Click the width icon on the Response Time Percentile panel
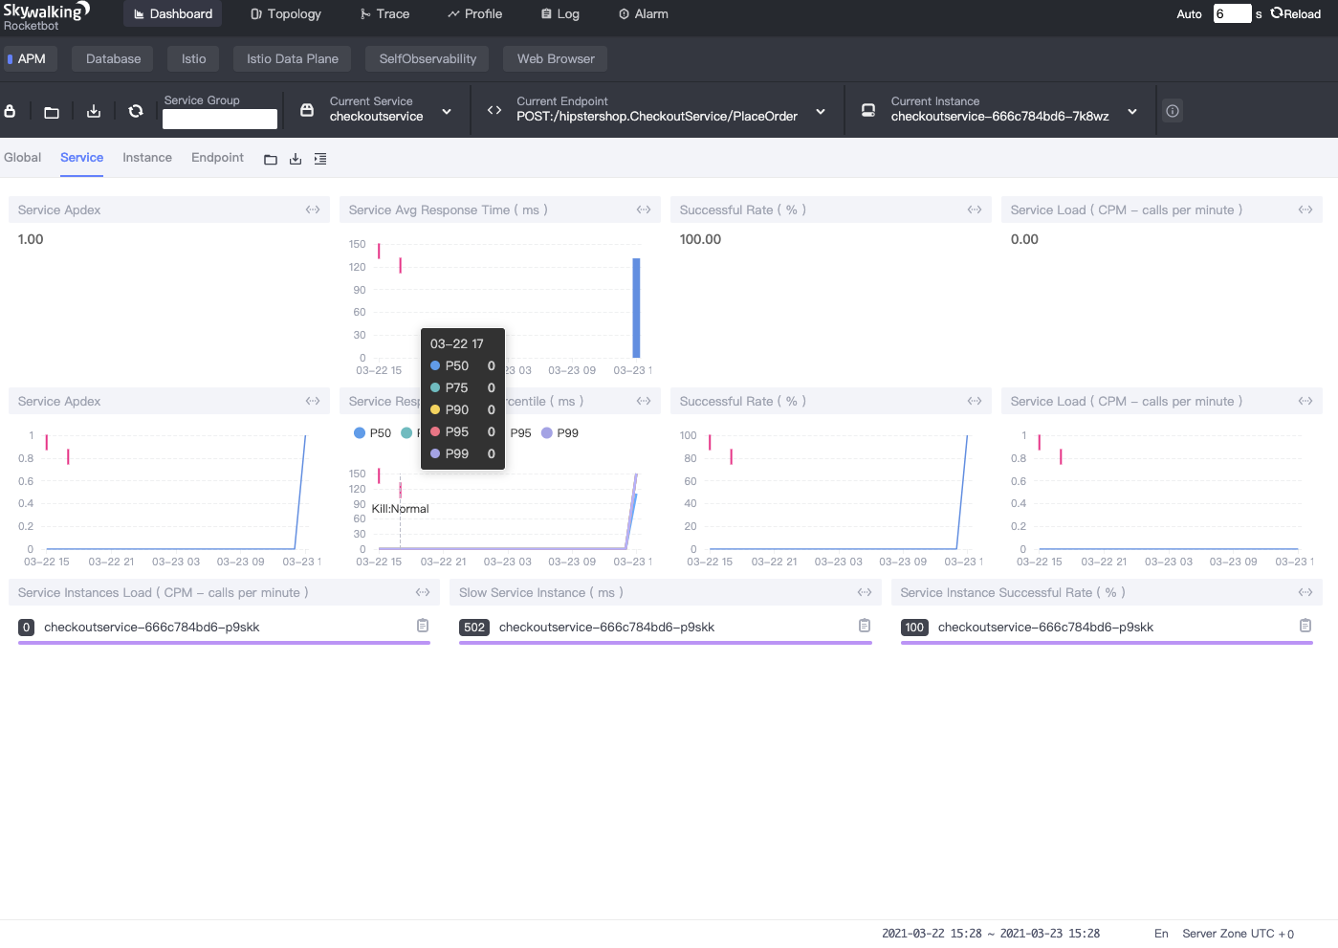This screenshot has width=1338, height=948. click(x=644, y=401)
